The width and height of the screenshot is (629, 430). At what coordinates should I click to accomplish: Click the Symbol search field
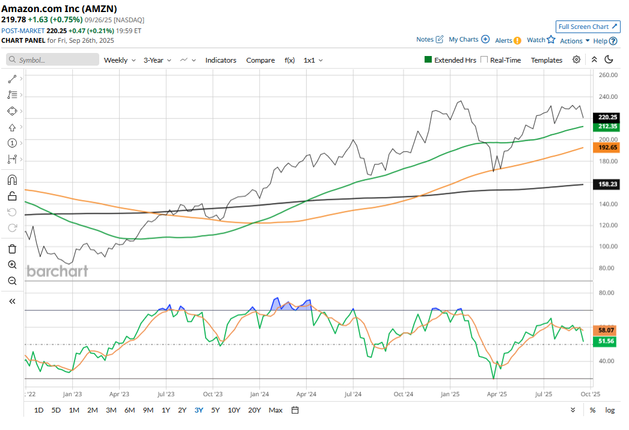pos(52,60)
